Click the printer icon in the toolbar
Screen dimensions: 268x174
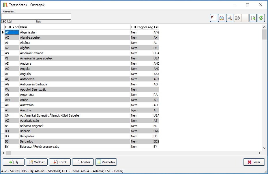click(x=222, y=18)
